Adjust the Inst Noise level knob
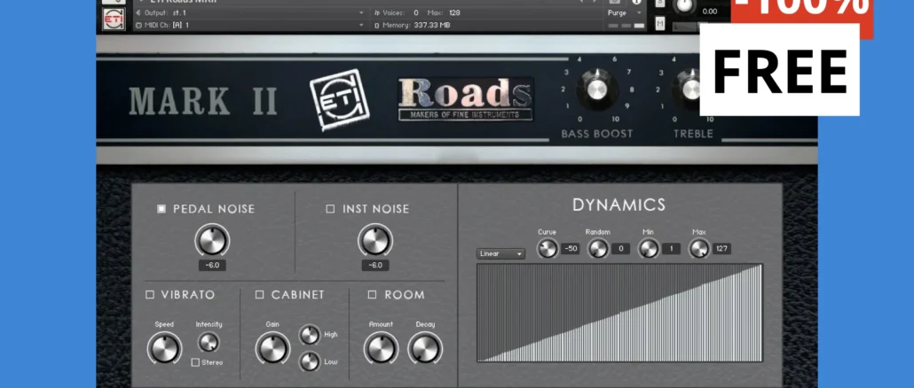The height and width of the screenshot is (388, 914). click(375, 242)
